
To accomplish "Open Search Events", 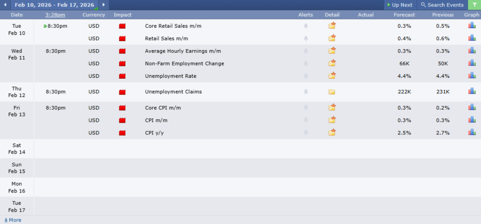I will tap(442, 5).
